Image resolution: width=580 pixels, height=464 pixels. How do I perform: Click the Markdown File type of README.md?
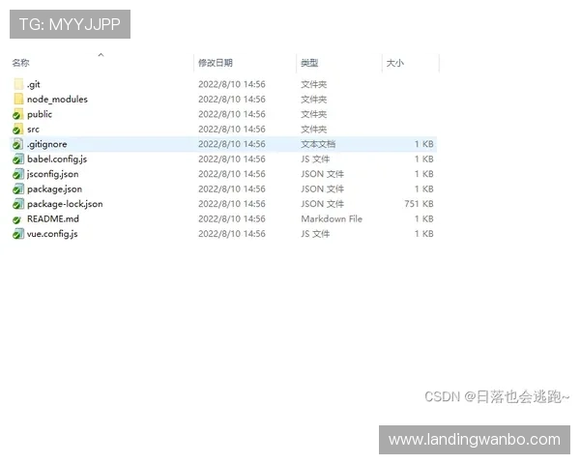coord(332,219)
